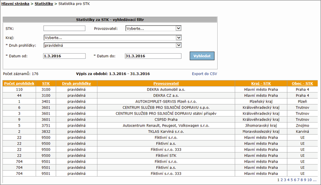Select CENTRUM SLUŽEB státní příspěv cell
321x185 pixels.
tap(166, 114)
